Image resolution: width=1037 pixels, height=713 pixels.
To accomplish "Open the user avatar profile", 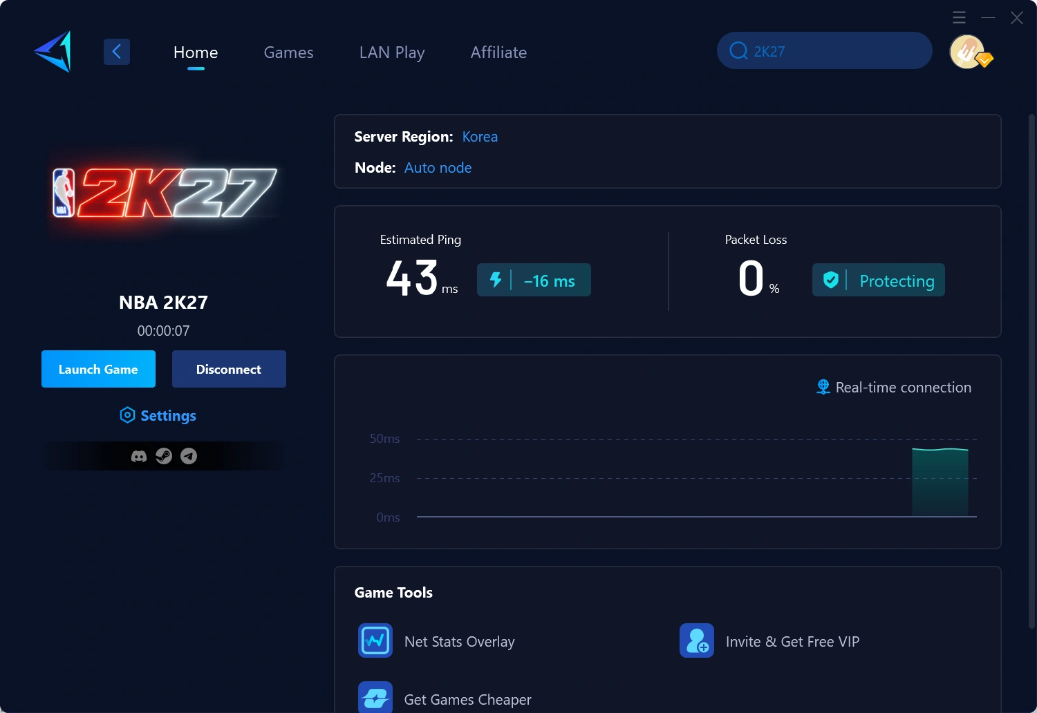I will point(968,52).
